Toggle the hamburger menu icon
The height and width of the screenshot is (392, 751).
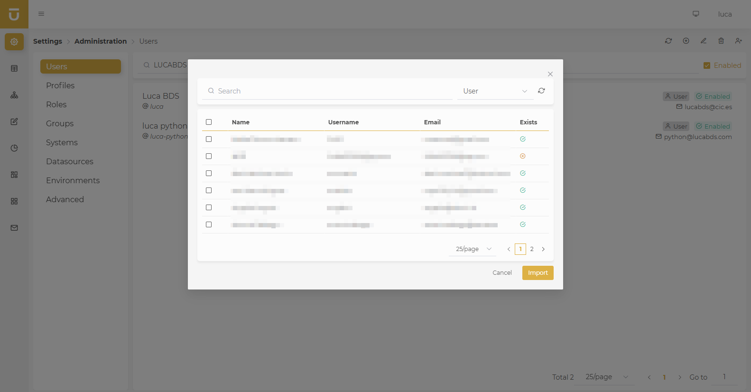(41, 14)
